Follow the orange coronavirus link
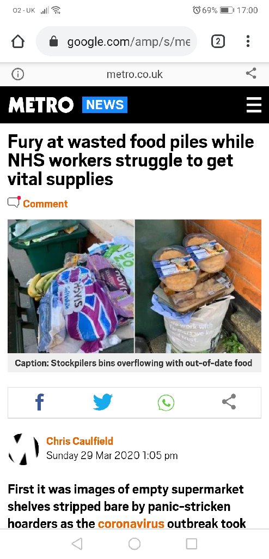Screen dimensions: 269x559 click(131, 524)
